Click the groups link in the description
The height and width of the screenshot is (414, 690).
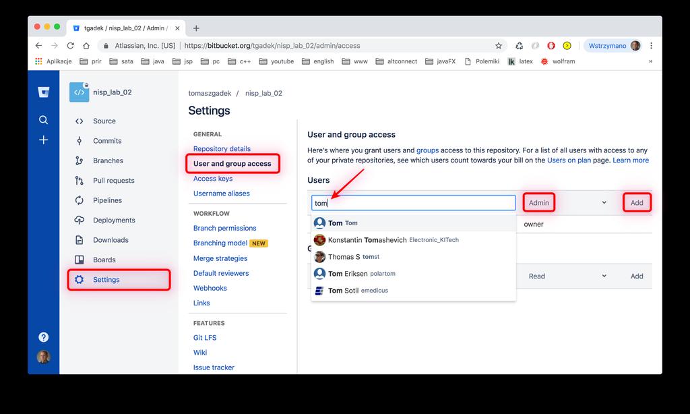(x=427, y=150)
